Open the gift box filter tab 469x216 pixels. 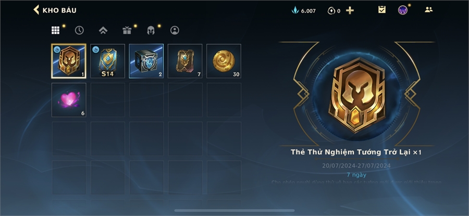(x=127, y=30)
